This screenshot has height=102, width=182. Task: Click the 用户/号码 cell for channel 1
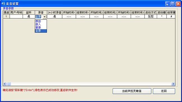(16, 16)
